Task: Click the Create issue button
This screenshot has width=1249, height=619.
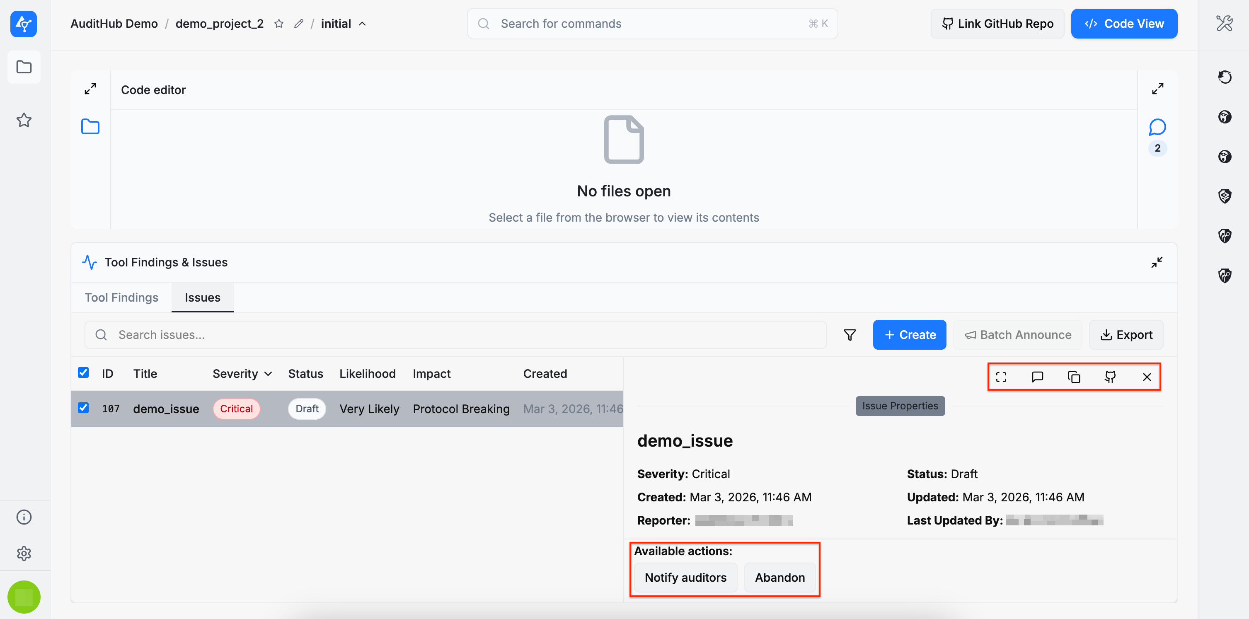Action: (909, 335)
